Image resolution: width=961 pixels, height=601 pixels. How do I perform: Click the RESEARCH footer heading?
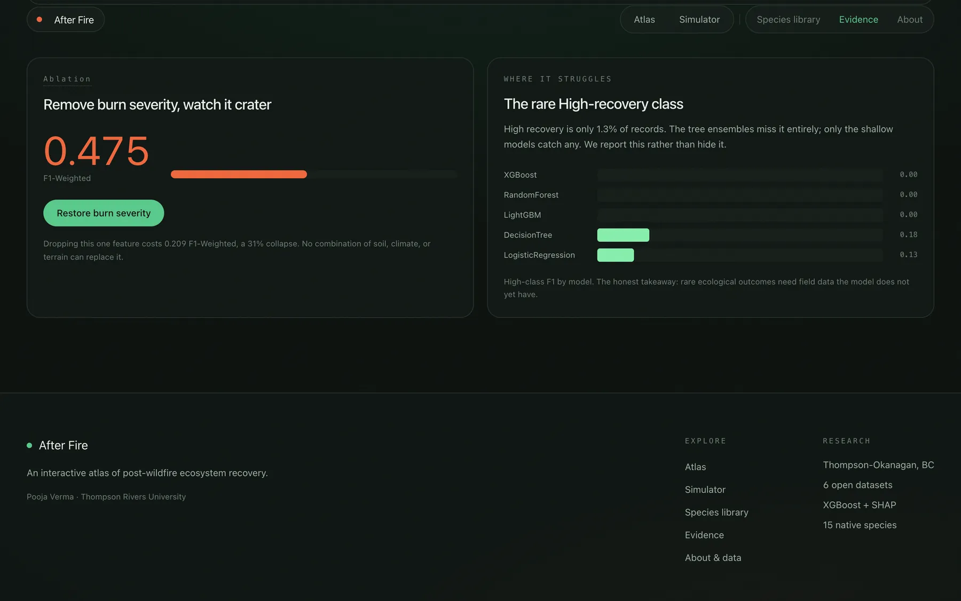846,441
